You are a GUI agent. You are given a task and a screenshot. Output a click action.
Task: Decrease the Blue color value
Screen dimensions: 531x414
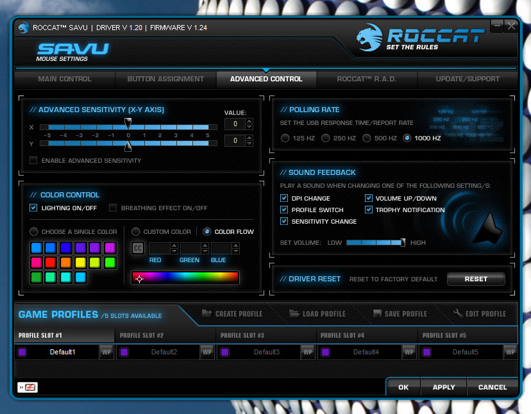236,251
